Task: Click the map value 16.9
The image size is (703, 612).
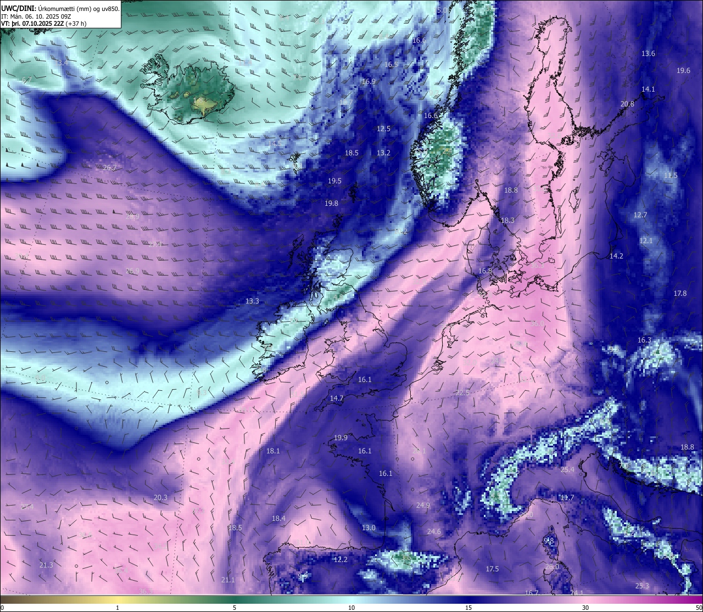Action: 369,82
